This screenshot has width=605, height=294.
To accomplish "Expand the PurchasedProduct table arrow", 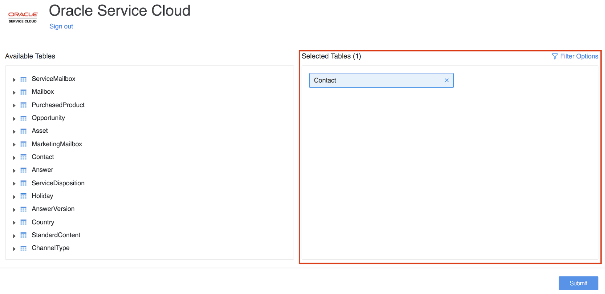I will (x=14, y=106).
